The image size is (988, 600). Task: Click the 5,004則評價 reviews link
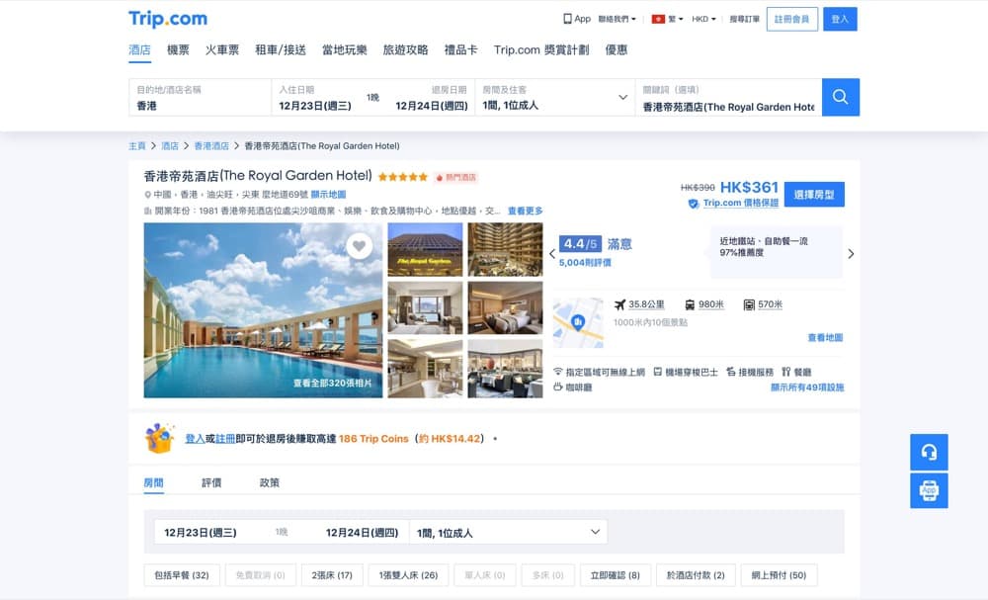(585, 262)
